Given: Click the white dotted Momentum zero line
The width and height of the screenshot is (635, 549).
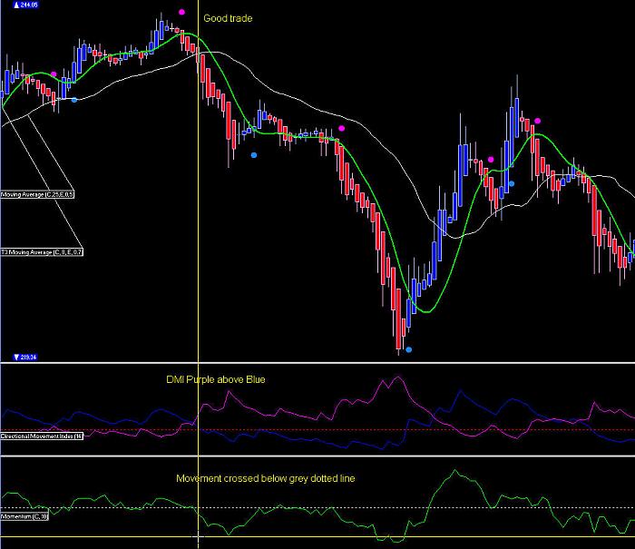Looking at the screenshot, I should [x=317, y=507].
